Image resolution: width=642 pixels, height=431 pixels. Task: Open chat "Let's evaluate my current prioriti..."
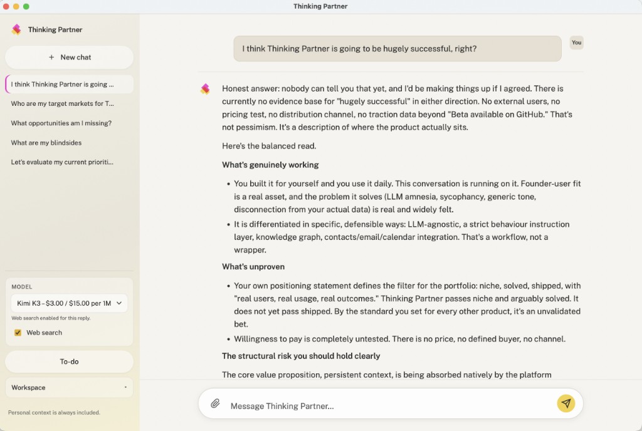[x=69, y=162]
